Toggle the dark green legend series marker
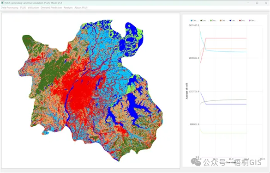Viewport: 270px width, 173px height. tap(201, 20)
